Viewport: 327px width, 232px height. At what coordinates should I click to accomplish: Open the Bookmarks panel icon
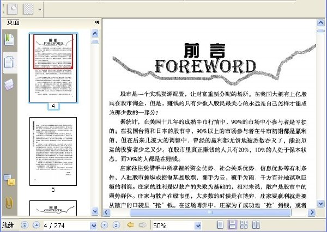(x=9, y=40)
